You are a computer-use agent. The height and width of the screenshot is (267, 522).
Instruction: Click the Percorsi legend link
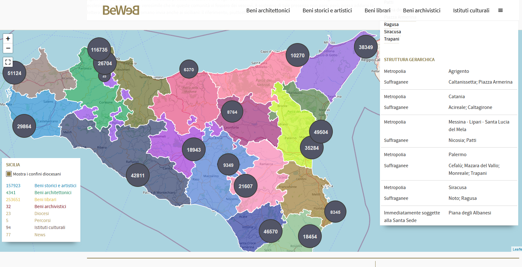pyautogui.click(x=42, y=220)
